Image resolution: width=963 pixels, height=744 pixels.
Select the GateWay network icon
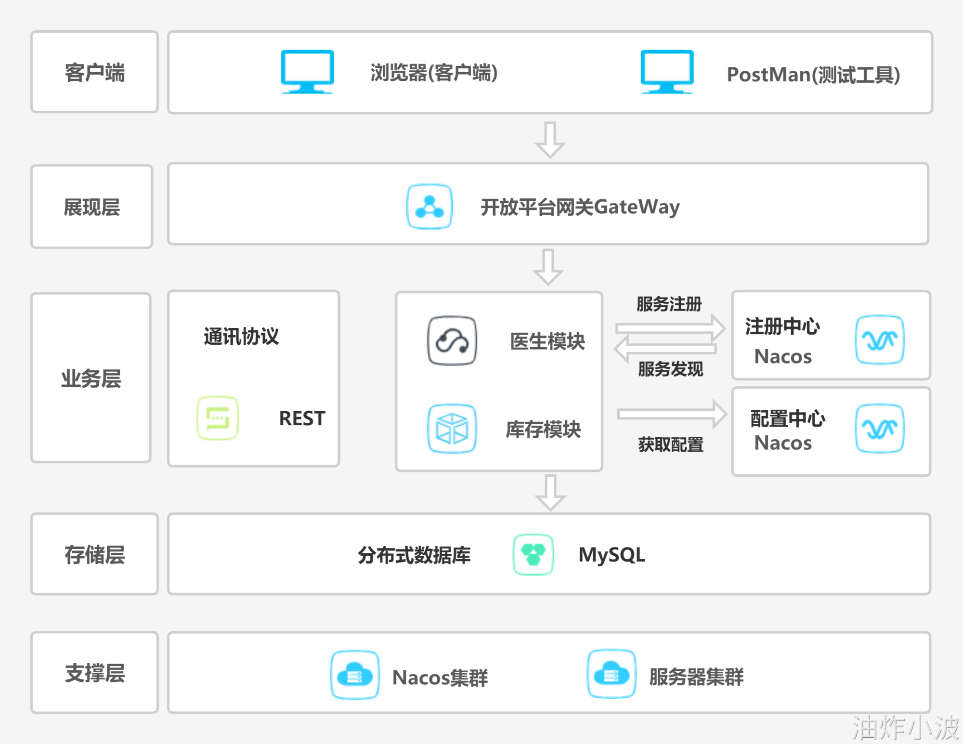[x=429, y=206]
